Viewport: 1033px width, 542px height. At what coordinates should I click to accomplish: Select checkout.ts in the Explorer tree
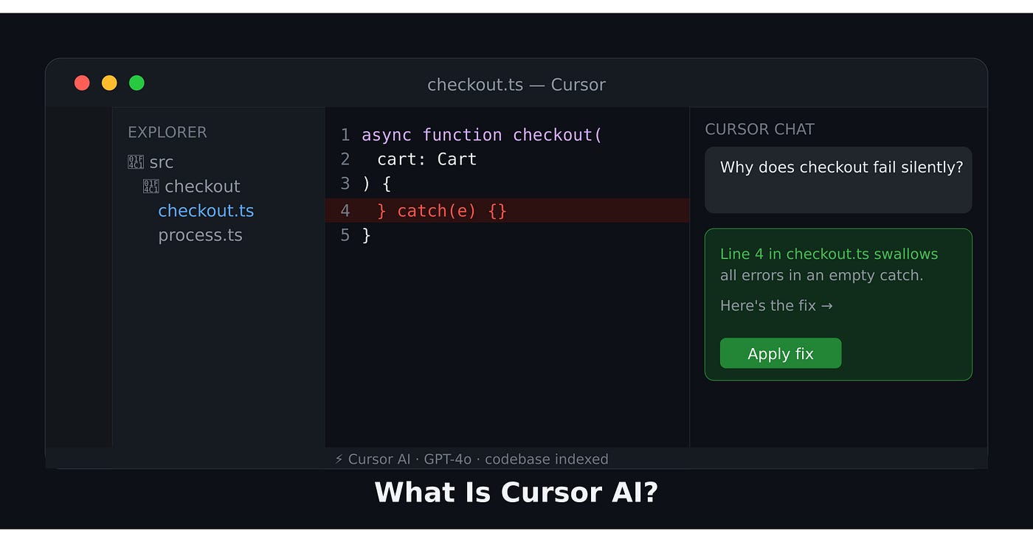coord(206,211)
